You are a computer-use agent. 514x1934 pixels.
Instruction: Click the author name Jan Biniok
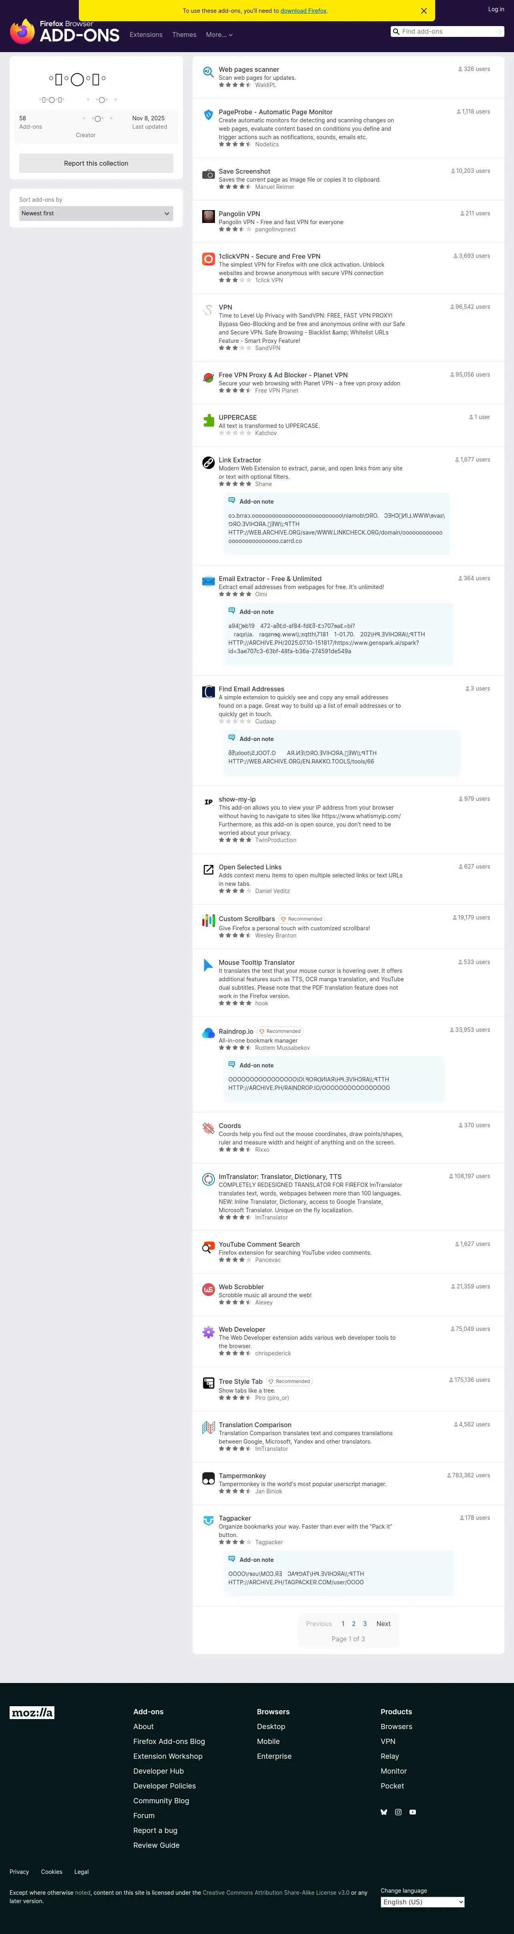coord(268,1491)
